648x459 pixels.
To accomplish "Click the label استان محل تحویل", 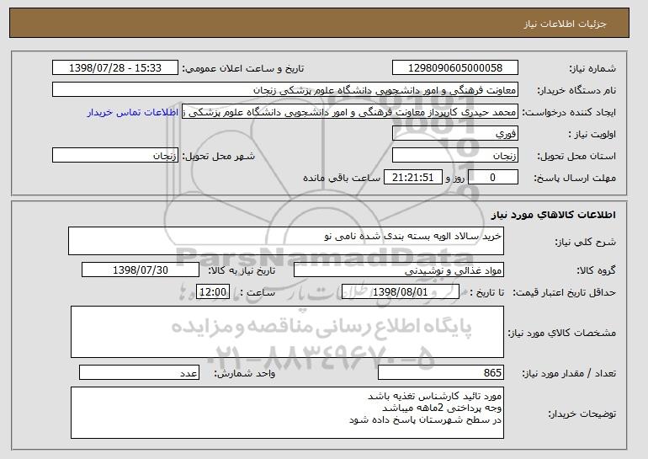I will click(576, 156).
